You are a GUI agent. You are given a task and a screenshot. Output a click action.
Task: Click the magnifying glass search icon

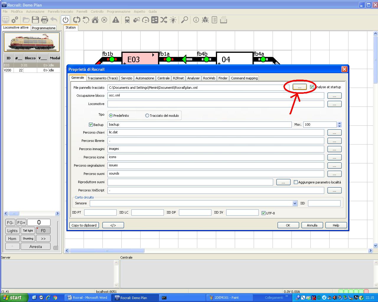click(x=185, y=20)
